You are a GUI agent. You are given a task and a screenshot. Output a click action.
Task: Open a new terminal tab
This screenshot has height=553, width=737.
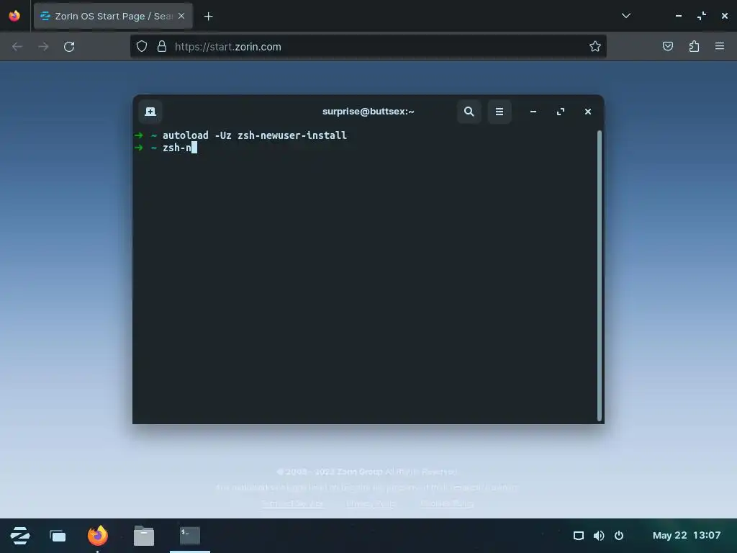click(x=150, y=112)
